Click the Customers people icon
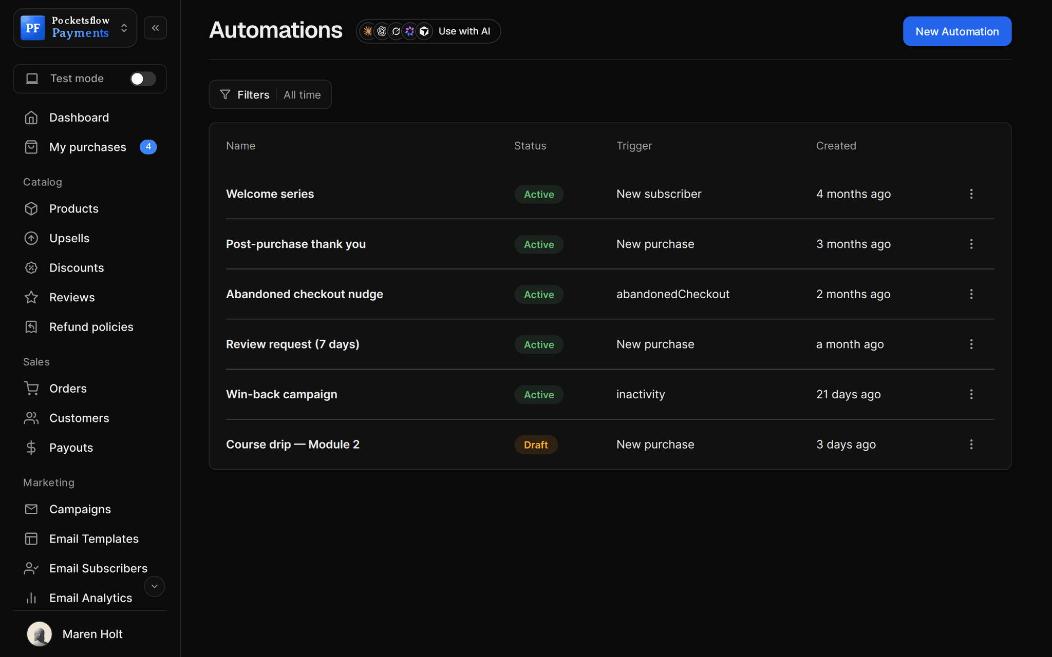Viewport: 1052px width, 657px height. pos(31,418)
